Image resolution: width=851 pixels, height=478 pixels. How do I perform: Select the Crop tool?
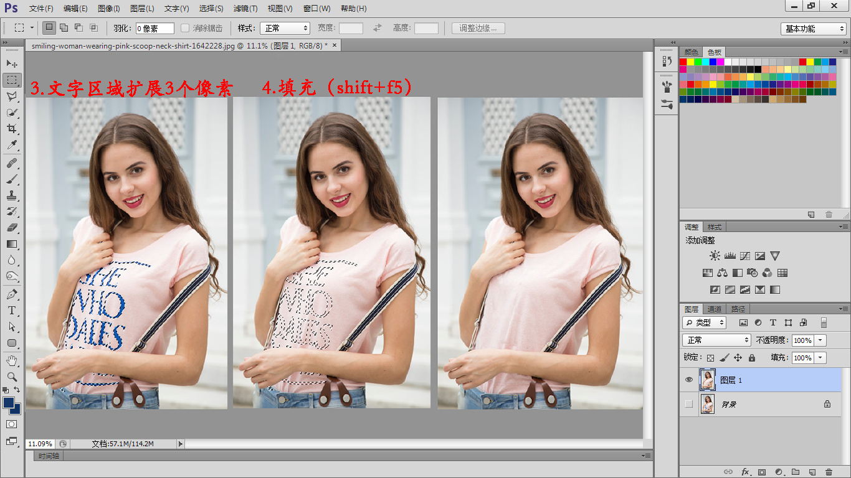[x=12, y=129]
